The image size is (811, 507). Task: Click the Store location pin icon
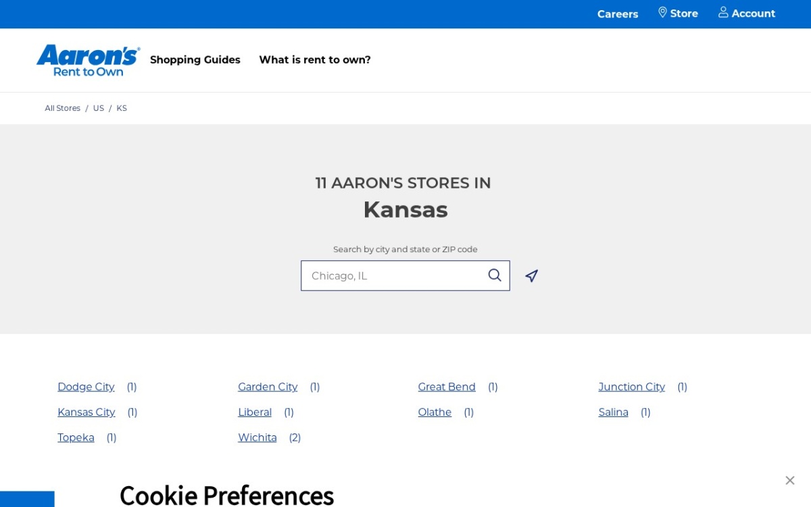point(662,13)
